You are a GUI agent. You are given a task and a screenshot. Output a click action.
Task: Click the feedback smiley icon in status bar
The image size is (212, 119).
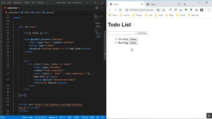click(x=98, y=117)
